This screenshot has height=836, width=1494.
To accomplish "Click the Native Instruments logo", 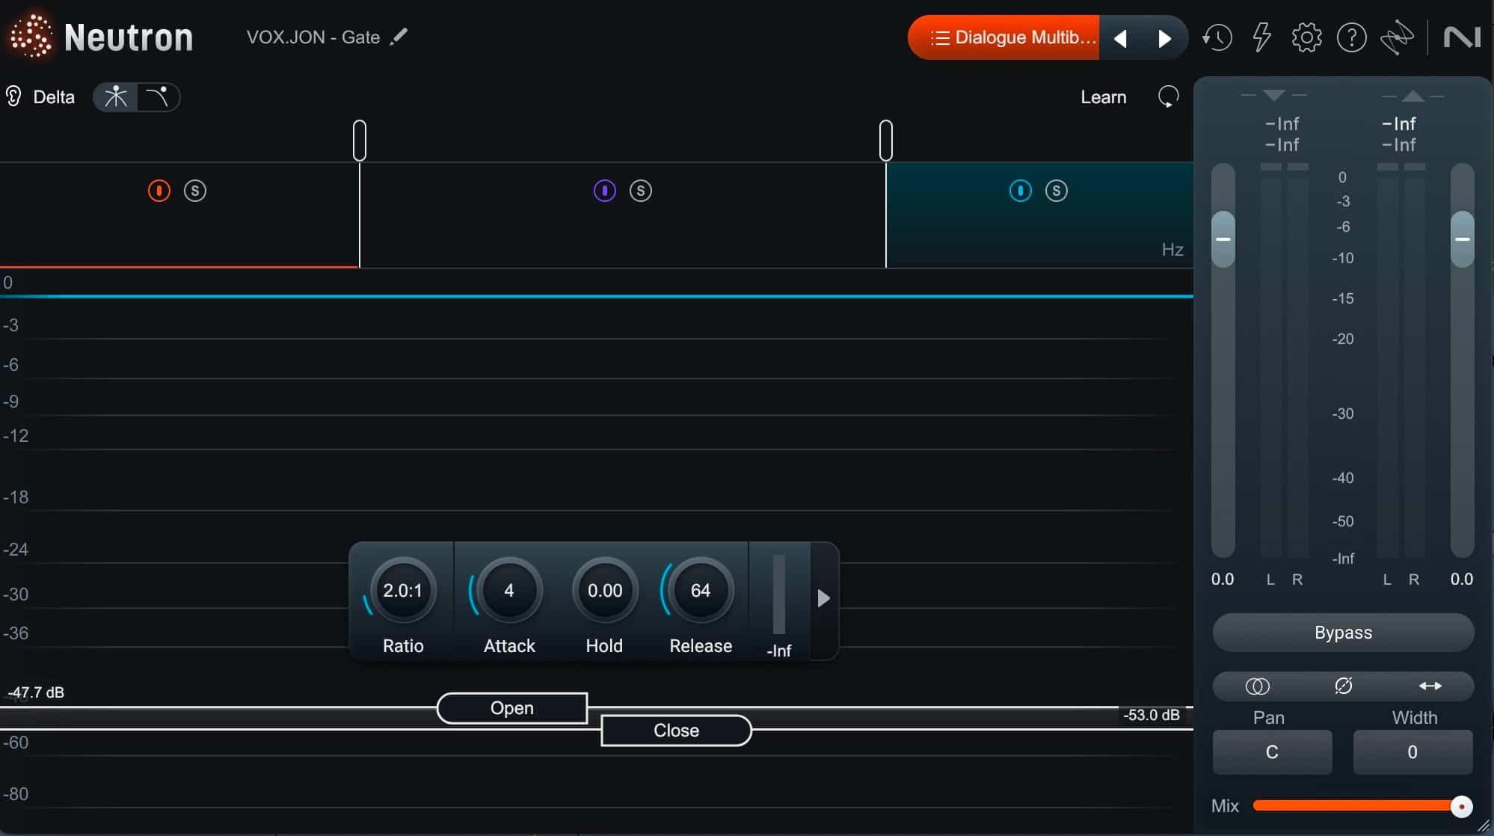I will coord(1462,37).
